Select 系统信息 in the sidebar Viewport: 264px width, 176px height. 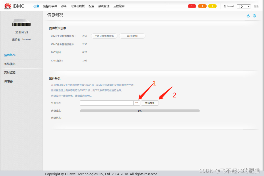point(9,64)
